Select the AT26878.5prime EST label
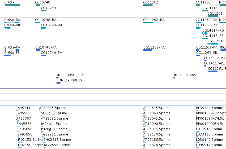The width and height of the screenshot is (226, 149). tap(157, 145)
